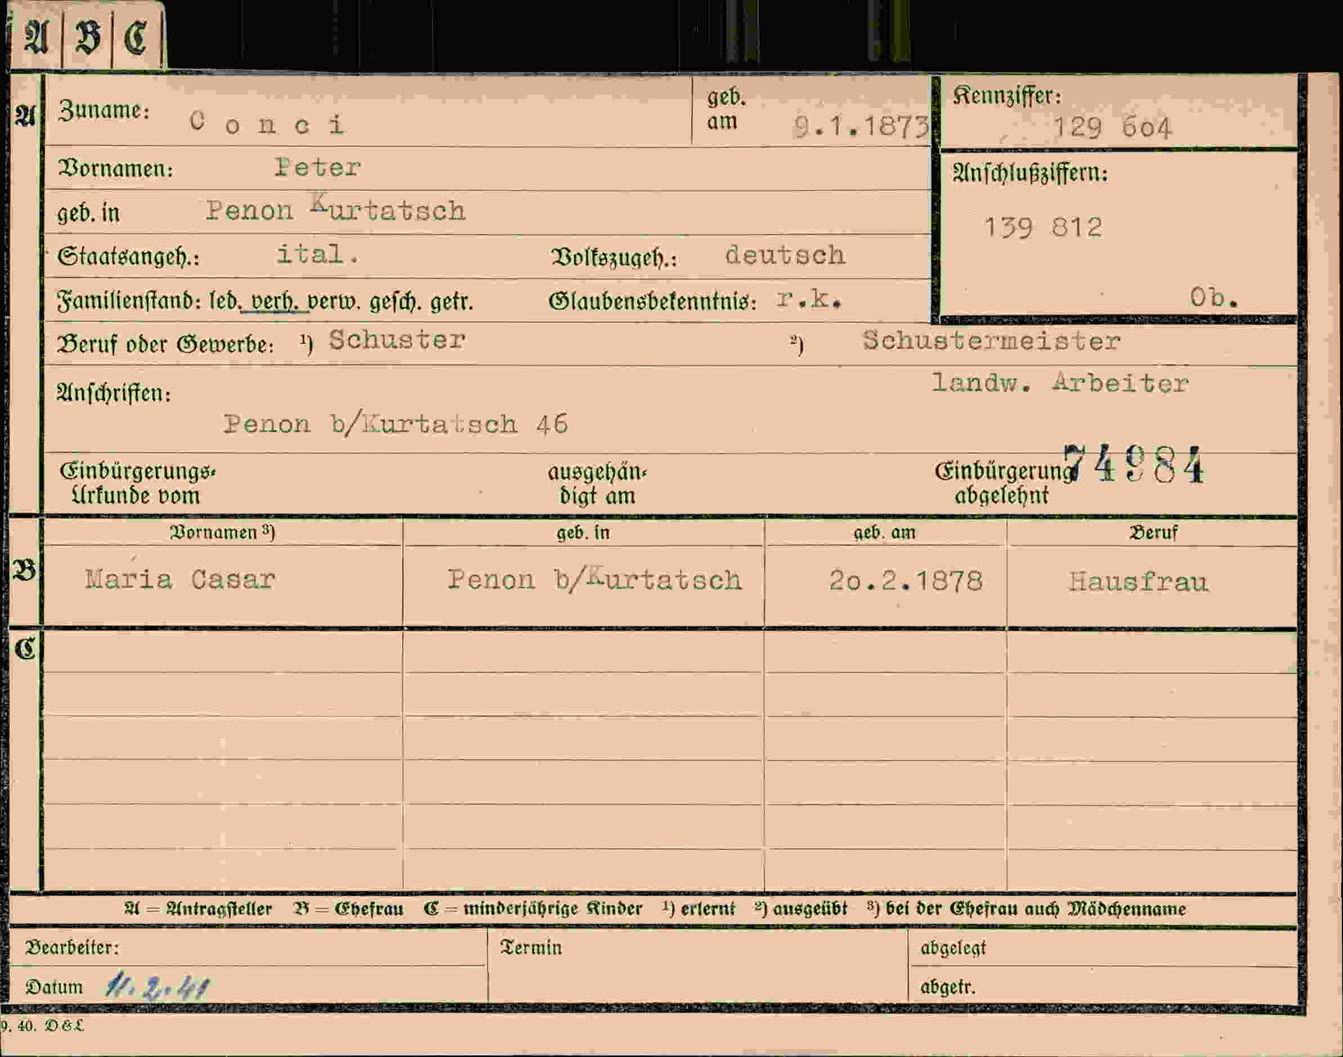
Task: Click the birth date 9.1.1873
Action: click(861, 127)
